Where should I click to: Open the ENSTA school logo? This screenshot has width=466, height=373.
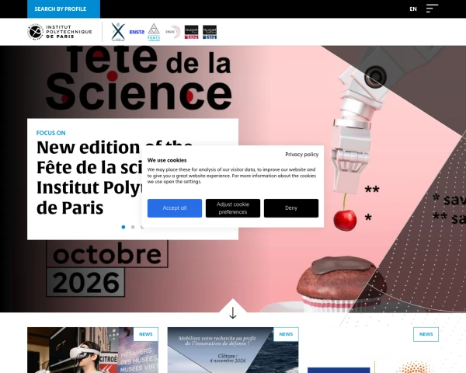click(x=137, y=32)
